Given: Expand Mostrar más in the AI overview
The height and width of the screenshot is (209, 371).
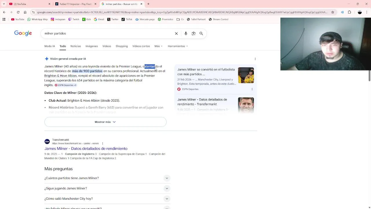Looking at the screenshot, I should point(106,122).
